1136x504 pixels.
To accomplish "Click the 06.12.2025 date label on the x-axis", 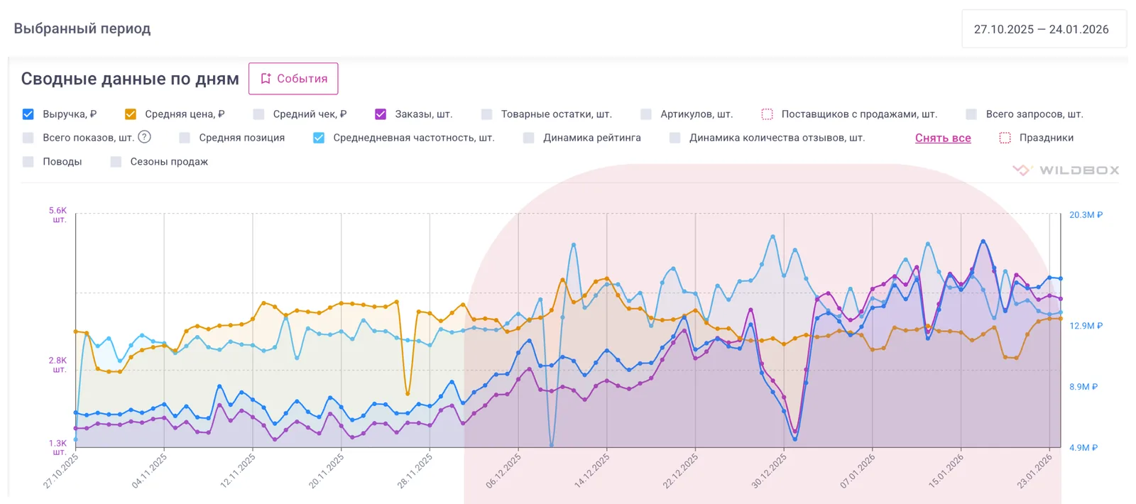I will tap(503, 471).
